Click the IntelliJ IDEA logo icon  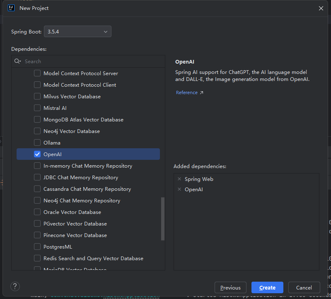[x=11, y=8]
